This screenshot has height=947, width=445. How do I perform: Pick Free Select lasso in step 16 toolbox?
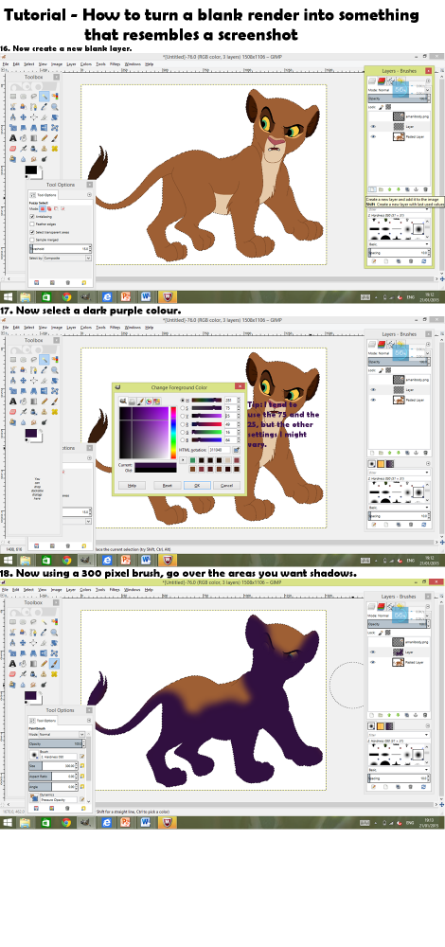tap(34, 97)
